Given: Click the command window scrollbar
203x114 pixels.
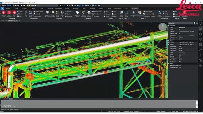Looking at the screenshot, I should click(x=197, y=104).
